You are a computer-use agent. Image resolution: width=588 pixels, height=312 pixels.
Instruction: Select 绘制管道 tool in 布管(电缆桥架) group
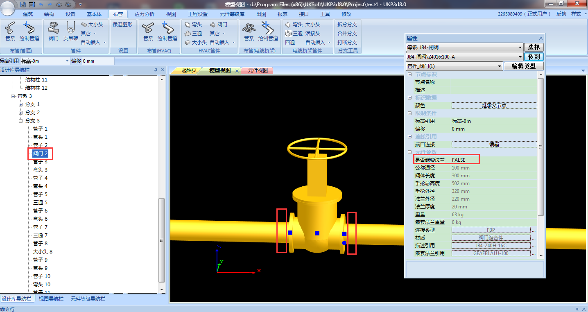pyautogui.click(x=268, y=32)
